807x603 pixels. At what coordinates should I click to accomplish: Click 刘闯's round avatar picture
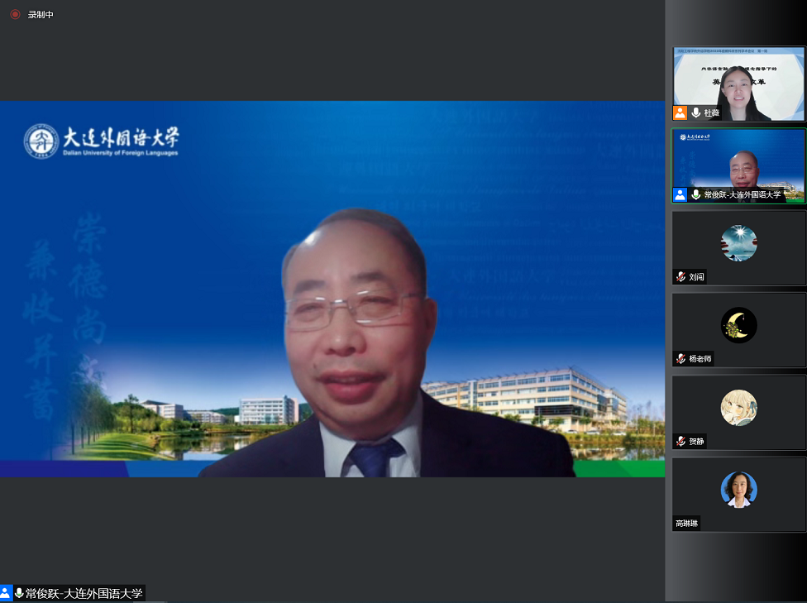[x=738, y=243]
